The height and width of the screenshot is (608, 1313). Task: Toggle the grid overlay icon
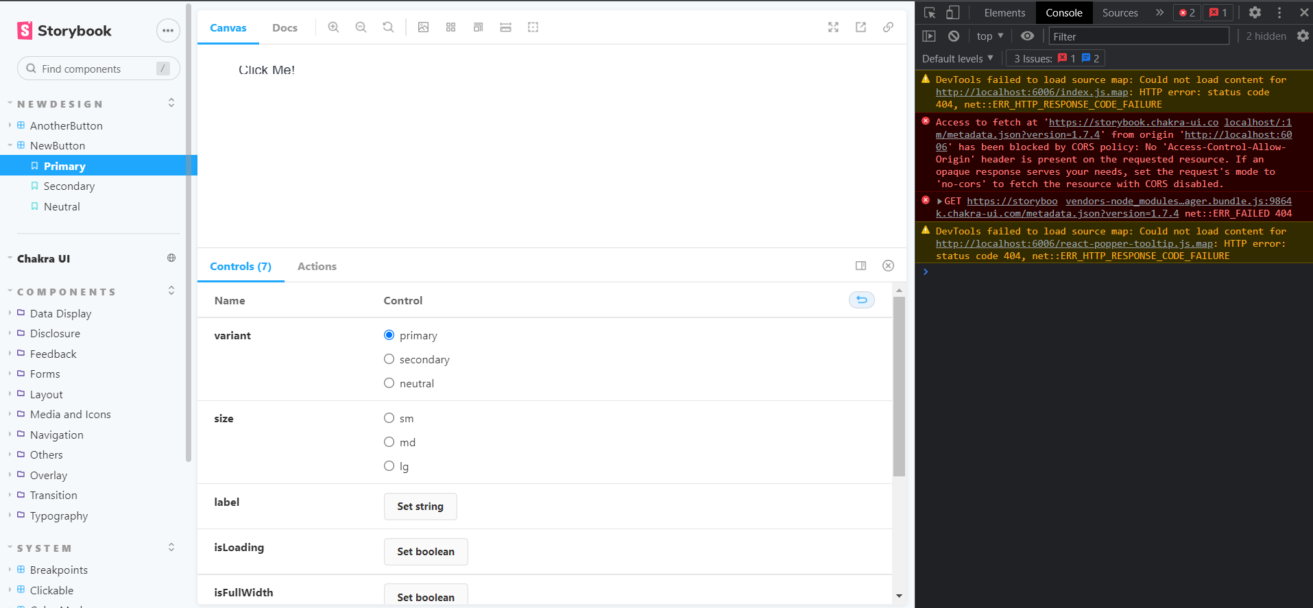click(450, 27)
